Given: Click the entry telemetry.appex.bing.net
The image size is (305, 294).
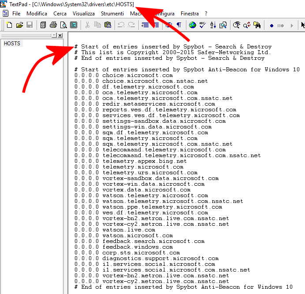Looking at the screenshot, I should (x=145, y=161).
